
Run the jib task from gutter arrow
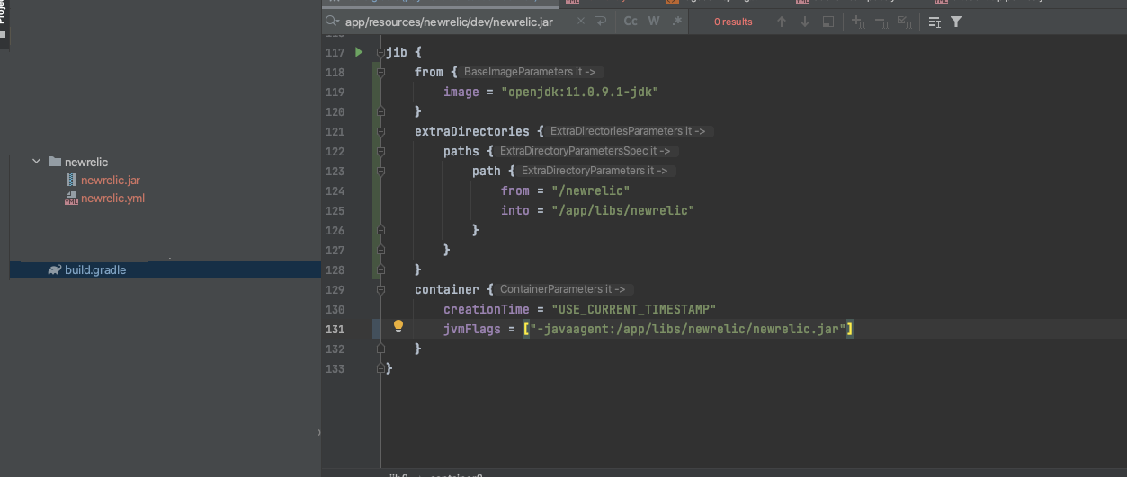(359, 52)
